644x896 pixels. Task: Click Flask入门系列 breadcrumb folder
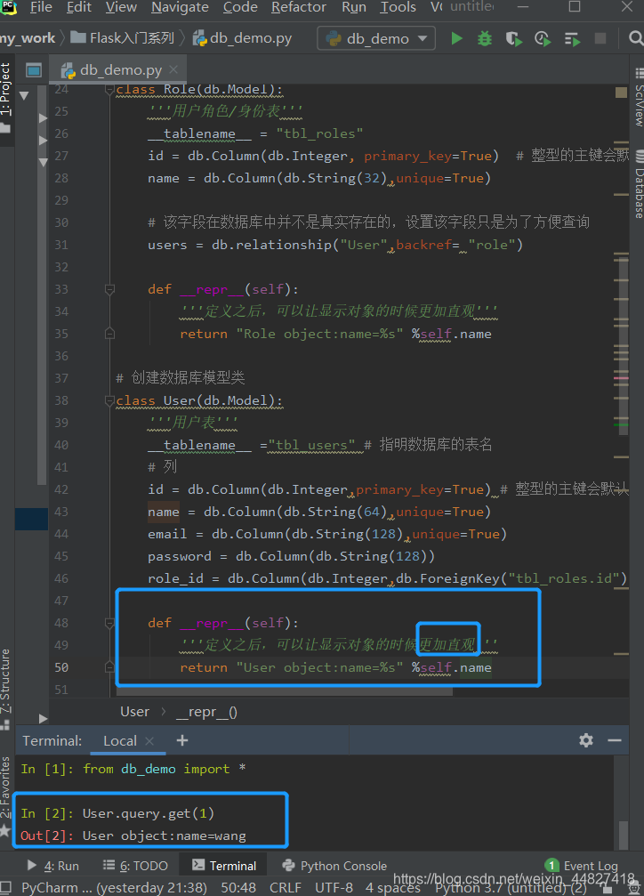coord(122,38)
